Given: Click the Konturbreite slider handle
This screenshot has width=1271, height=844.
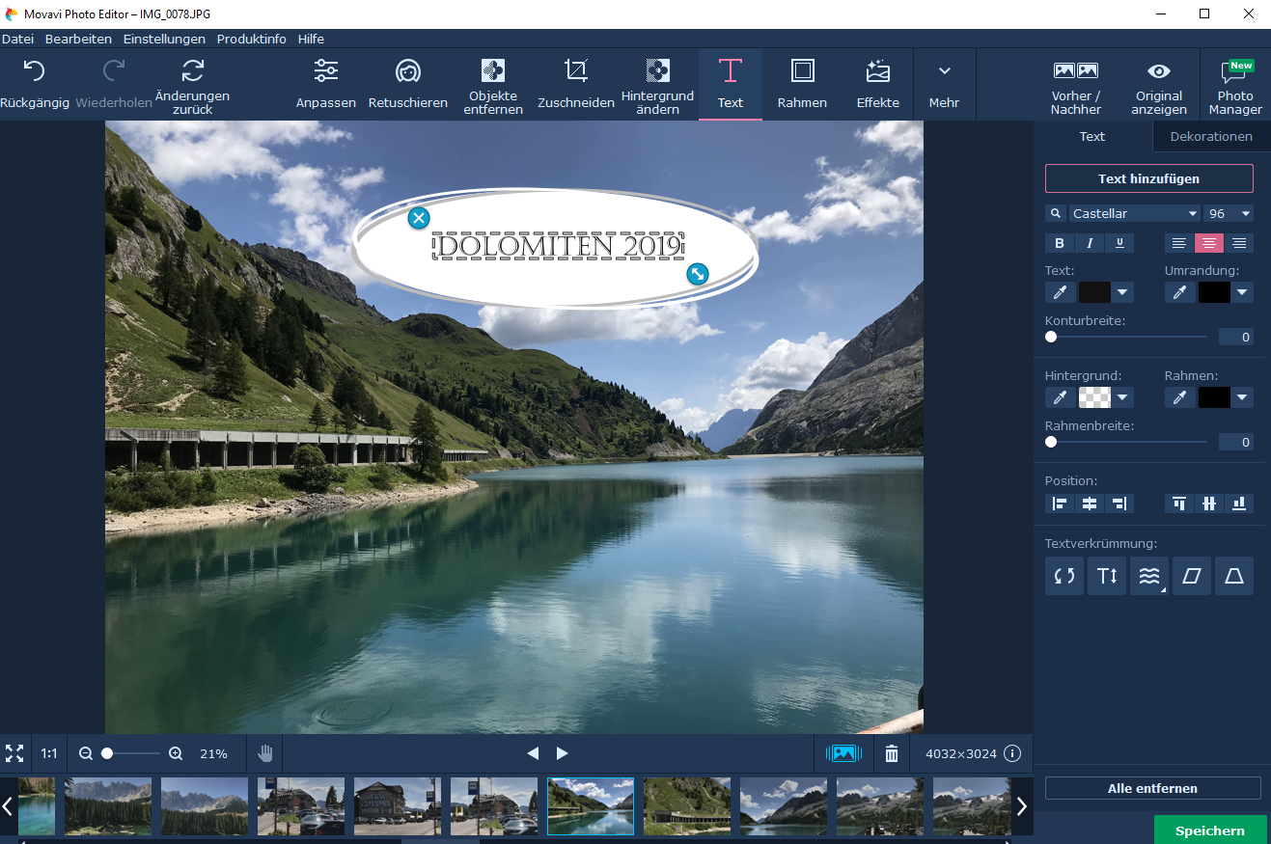Looking at the screenshot, I should (1051, 337).
